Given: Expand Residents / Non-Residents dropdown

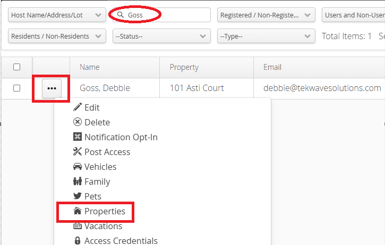Looking at the screenshot, I should coord(57,36).
